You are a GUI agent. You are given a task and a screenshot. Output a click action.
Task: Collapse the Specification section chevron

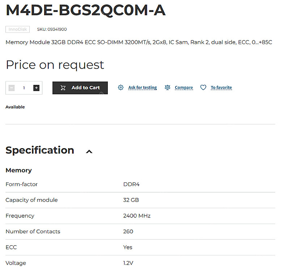[89, 151]
